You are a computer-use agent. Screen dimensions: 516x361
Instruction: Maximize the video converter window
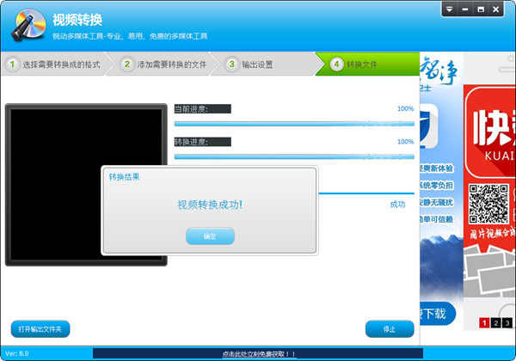coord(481,9)
